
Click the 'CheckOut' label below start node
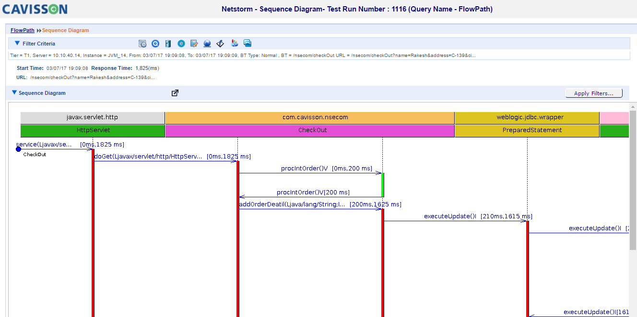point(35,155)
